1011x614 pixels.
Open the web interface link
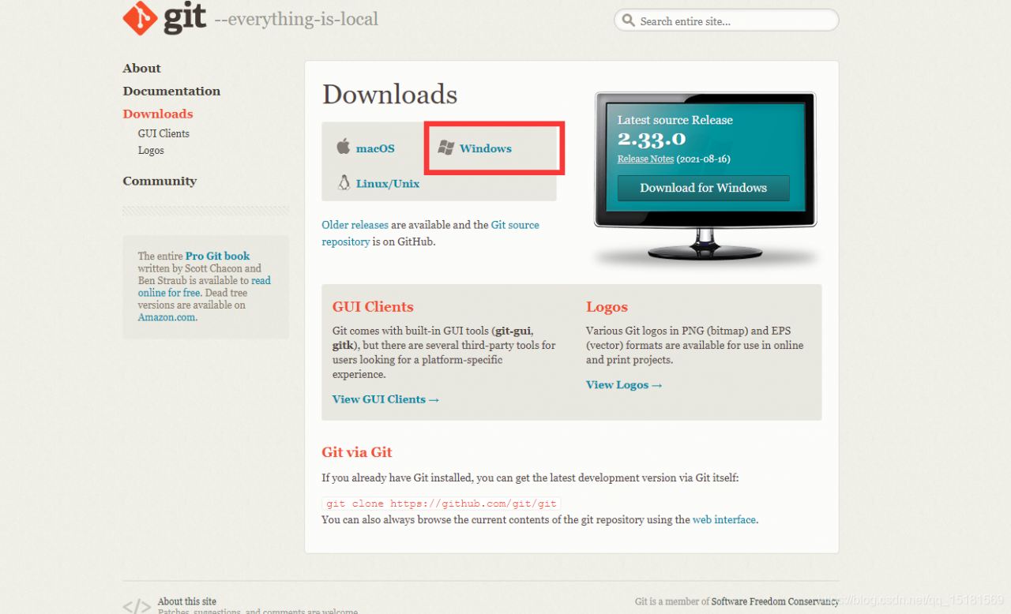pos(724,520)
